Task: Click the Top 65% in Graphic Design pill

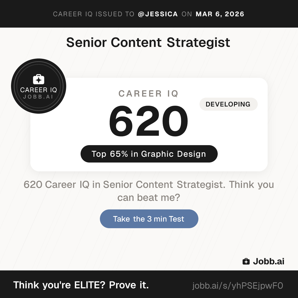Action: tap(149, 154)
